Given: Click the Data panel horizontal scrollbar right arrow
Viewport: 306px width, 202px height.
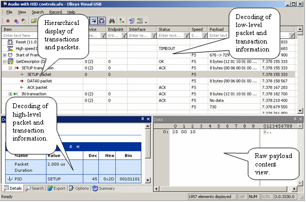Looking at the screenshot, I should pyautogui.click(x=294, y=189).
